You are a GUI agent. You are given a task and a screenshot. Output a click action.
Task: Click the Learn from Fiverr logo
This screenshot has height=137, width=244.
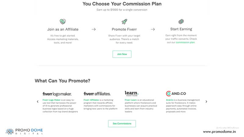pos(132,93)
